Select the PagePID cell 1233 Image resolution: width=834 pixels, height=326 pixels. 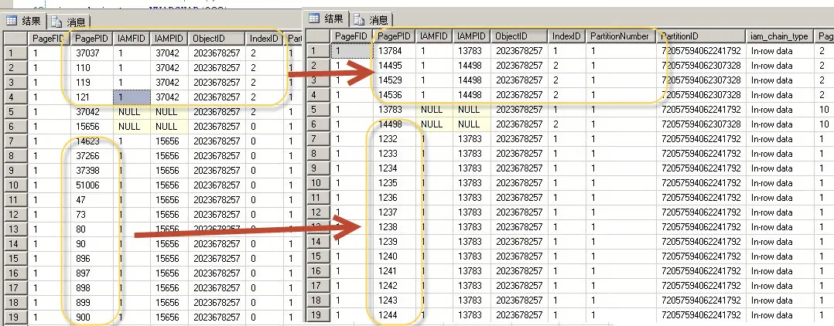click(x=395, y=154)
